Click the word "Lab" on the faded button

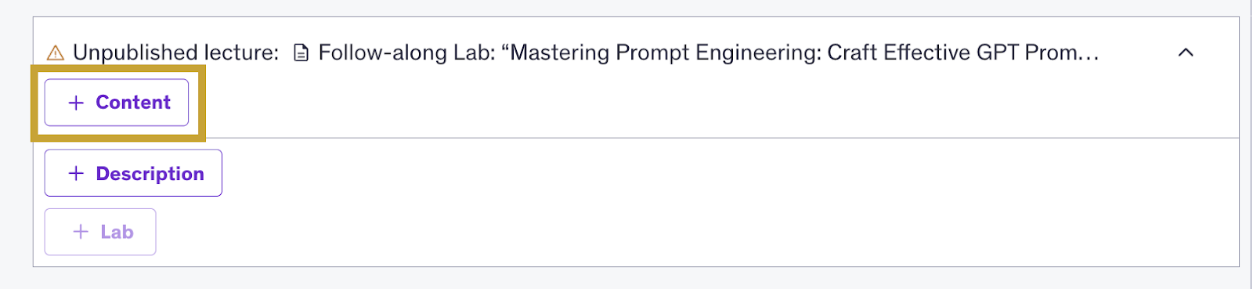[x=117, y=232]
